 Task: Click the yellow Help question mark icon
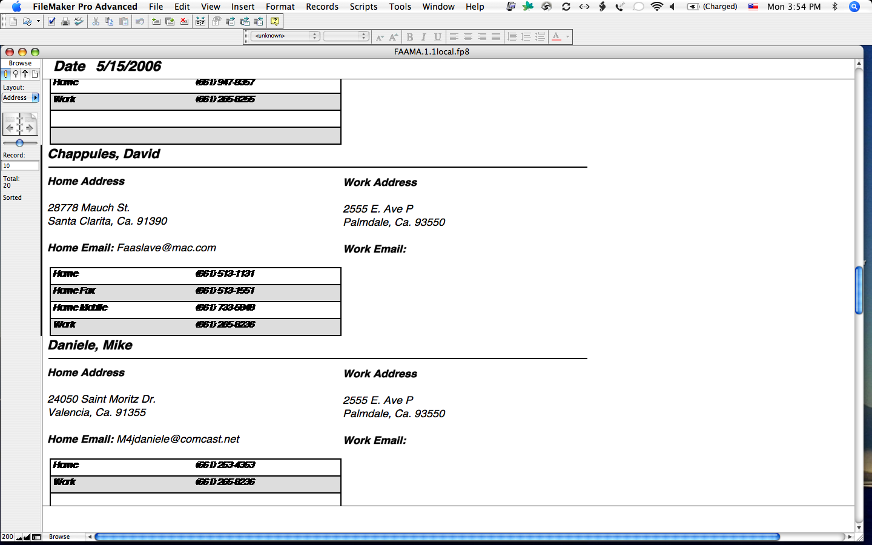click(275, 21)
